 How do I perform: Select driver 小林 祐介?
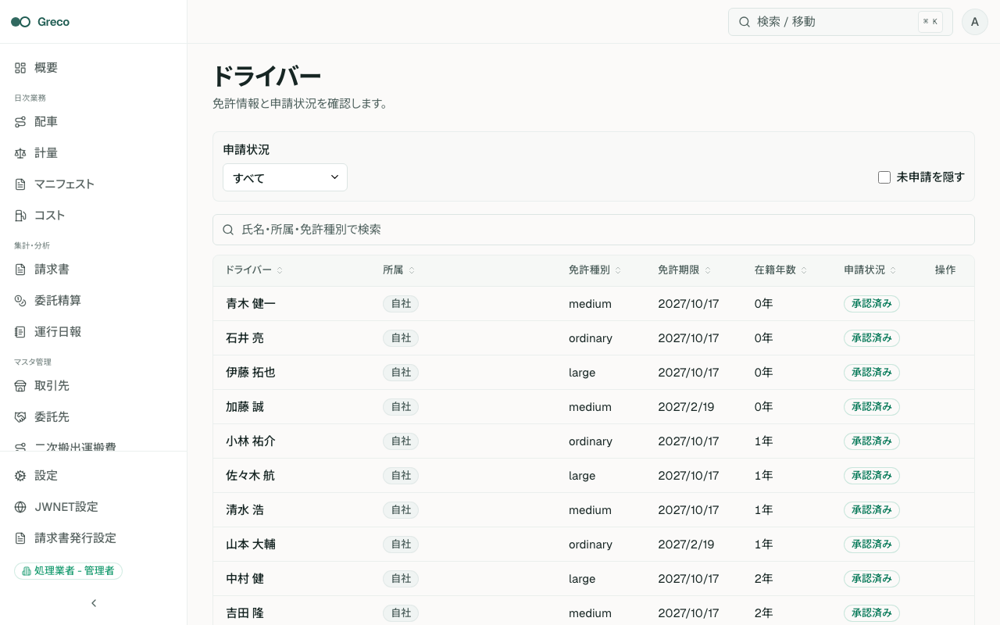(251, 441)
